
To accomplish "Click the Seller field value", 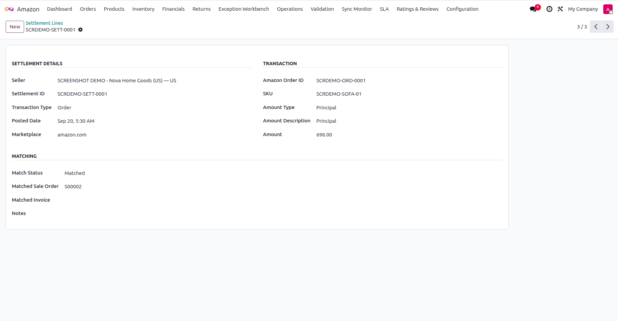I will tap(117, 81).
